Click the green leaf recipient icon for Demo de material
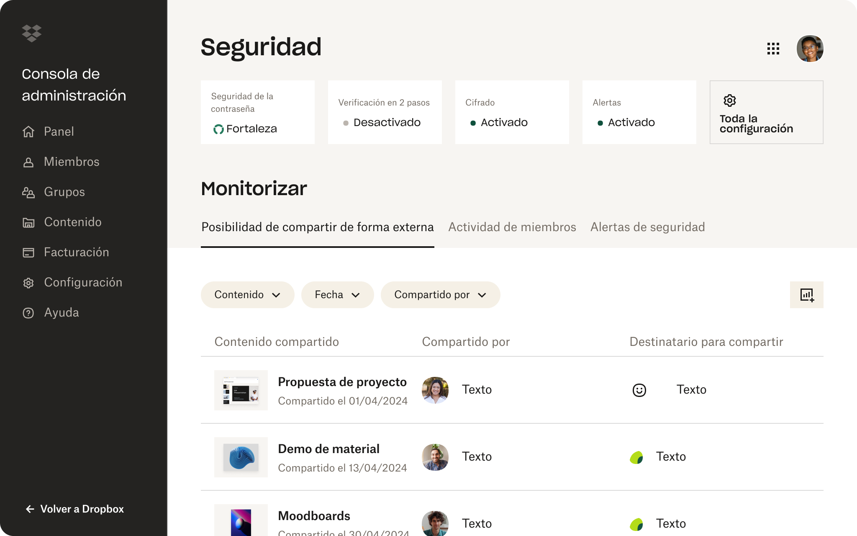857x536 pixels. [x=636, y=457]
